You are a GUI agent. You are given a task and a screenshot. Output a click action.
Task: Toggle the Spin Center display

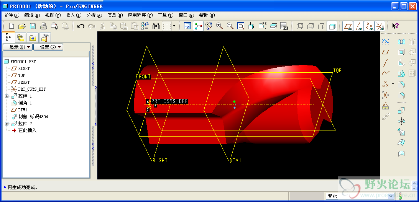pos(198,26)
